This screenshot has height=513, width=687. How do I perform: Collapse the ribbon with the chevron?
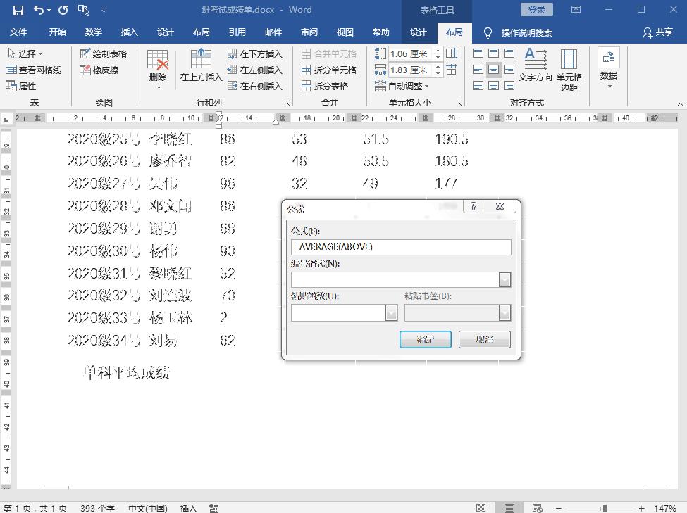click(x=680, y=104)
